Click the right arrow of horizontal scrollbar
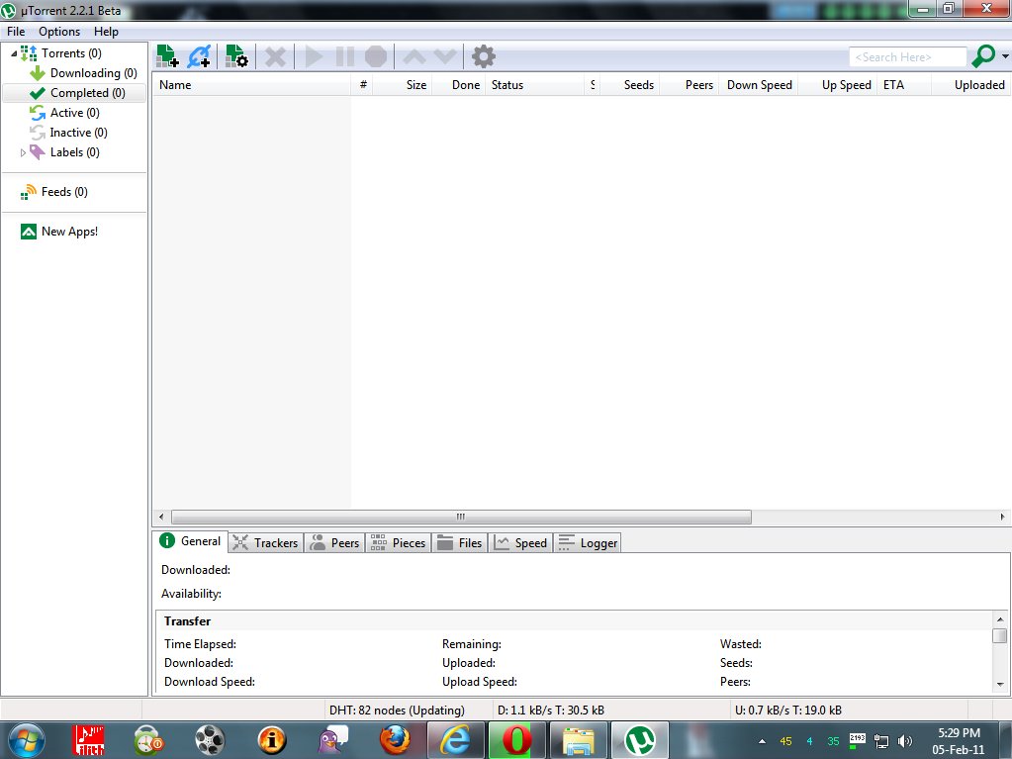 coord(1002,517)
